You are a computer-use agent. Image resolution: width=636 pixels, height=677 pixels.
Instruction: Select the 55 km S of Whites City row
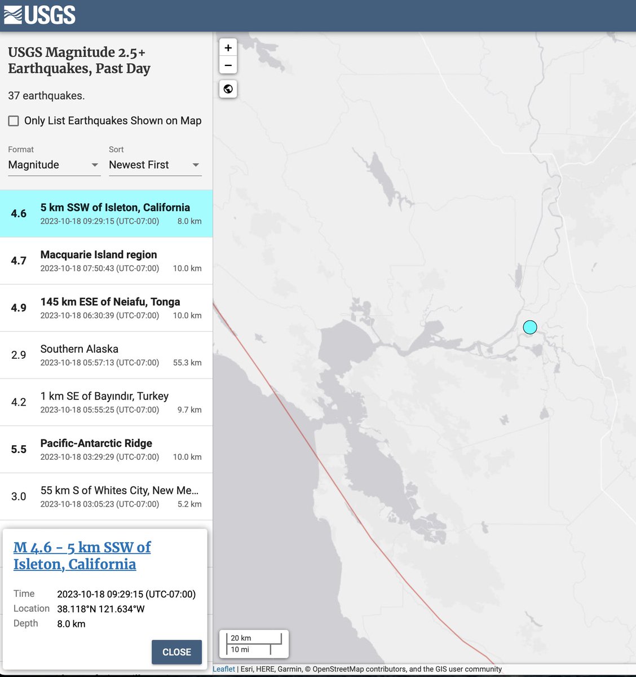(x=106, y=497)
